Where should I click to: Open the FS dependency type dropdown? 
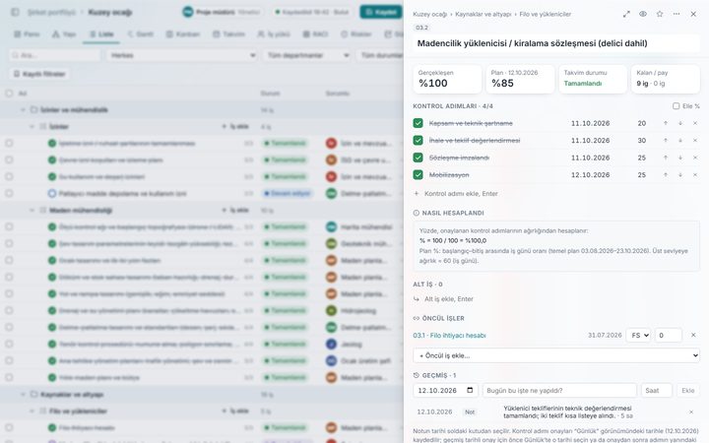pos(638,336)
